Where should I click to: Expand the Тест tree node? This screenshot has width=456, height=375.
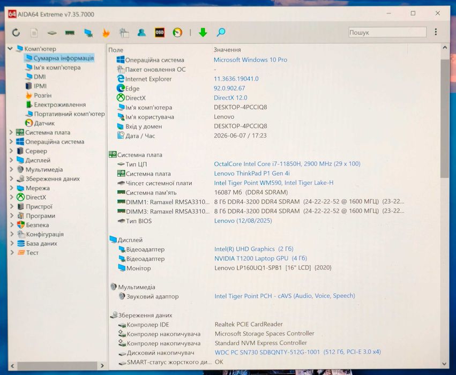12,253
